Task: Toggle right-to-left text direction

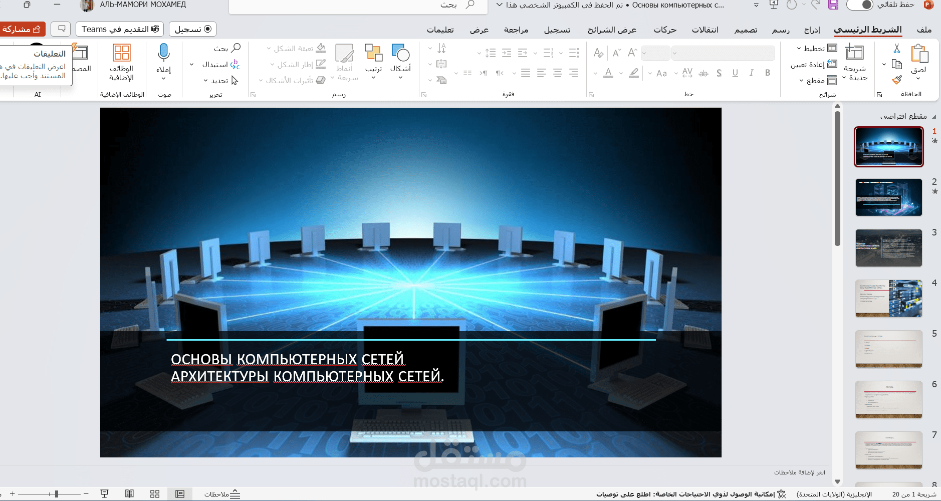Action: 500,73
